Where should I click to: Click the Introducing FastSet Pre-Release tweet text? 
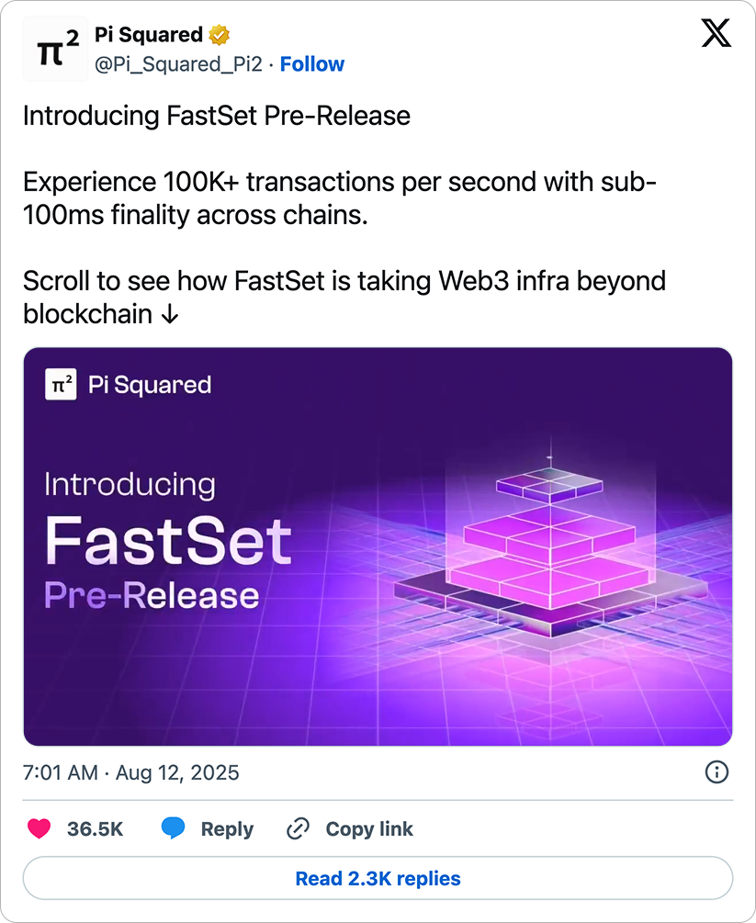[217, 116]
